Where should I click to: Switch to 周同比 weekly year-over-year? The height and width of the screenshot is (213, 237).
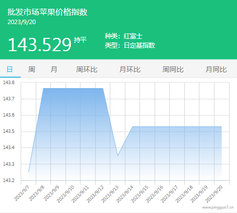point(173,69)
